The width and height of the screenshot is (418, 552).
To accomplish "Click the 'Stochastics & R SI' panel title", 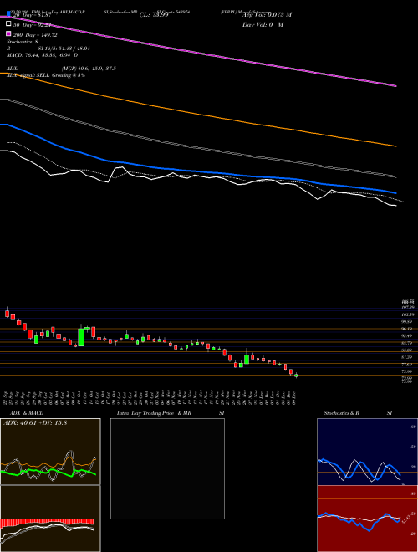I will (358, 413).
